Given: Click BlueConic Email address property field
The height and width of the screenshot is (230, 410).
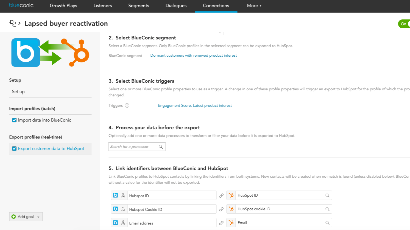Looking at the screenshot, I should (x=172, y=223).
